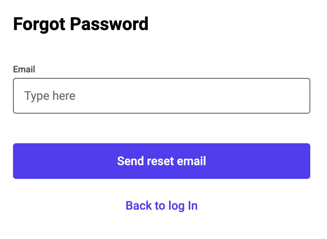Submit the password reset form
This screenshot has height=239, width=327.
161,161
